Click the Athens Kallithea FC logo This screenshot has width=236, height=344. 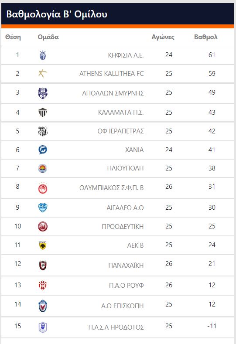pos(43,74)
